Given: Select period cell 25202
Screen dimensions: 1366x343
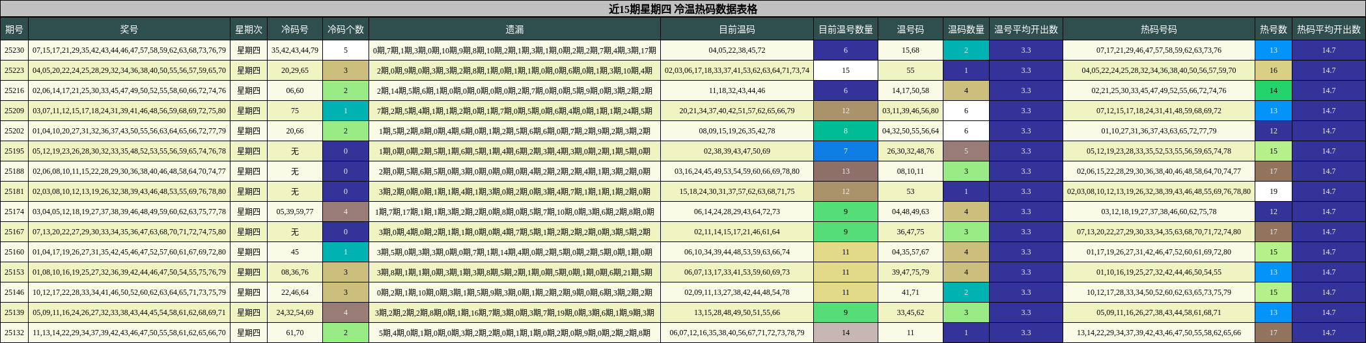Looking at the screenshot, I should [x=14, y=131].
